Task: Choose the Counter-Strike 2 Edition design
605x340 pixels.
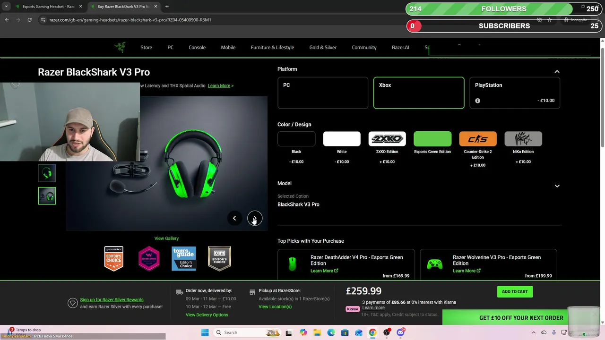Action: pos(478,139)
